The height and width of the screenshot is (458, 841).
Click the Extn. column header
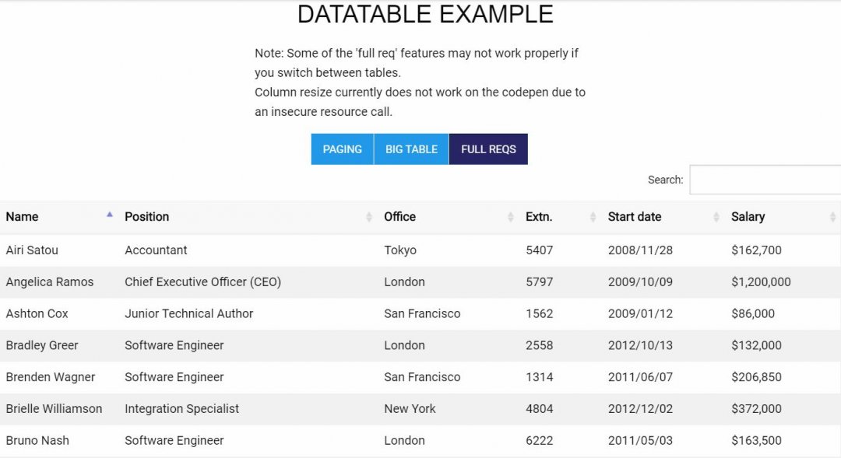click(x=540, y=217)
